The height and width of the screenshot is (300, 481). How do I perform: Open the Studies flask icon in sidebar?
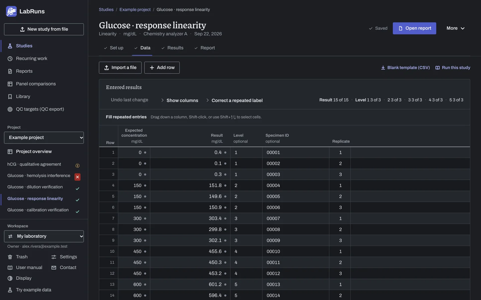[x=10, y=46]
